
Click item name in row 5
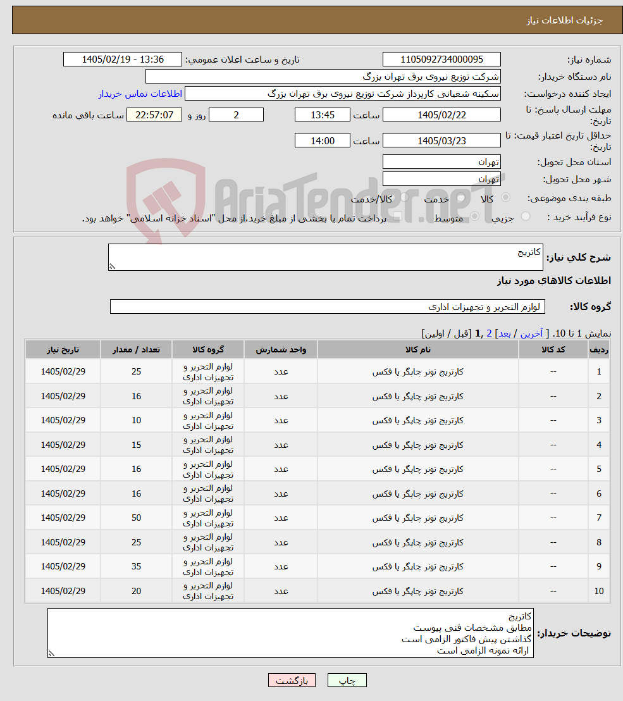click(418, 469)
